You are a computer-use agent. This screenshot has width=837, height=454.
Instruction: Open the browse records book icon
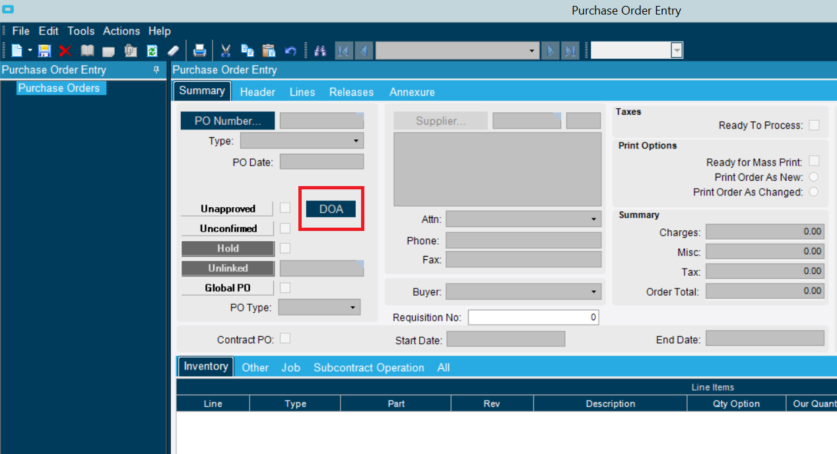click(86, 50)
